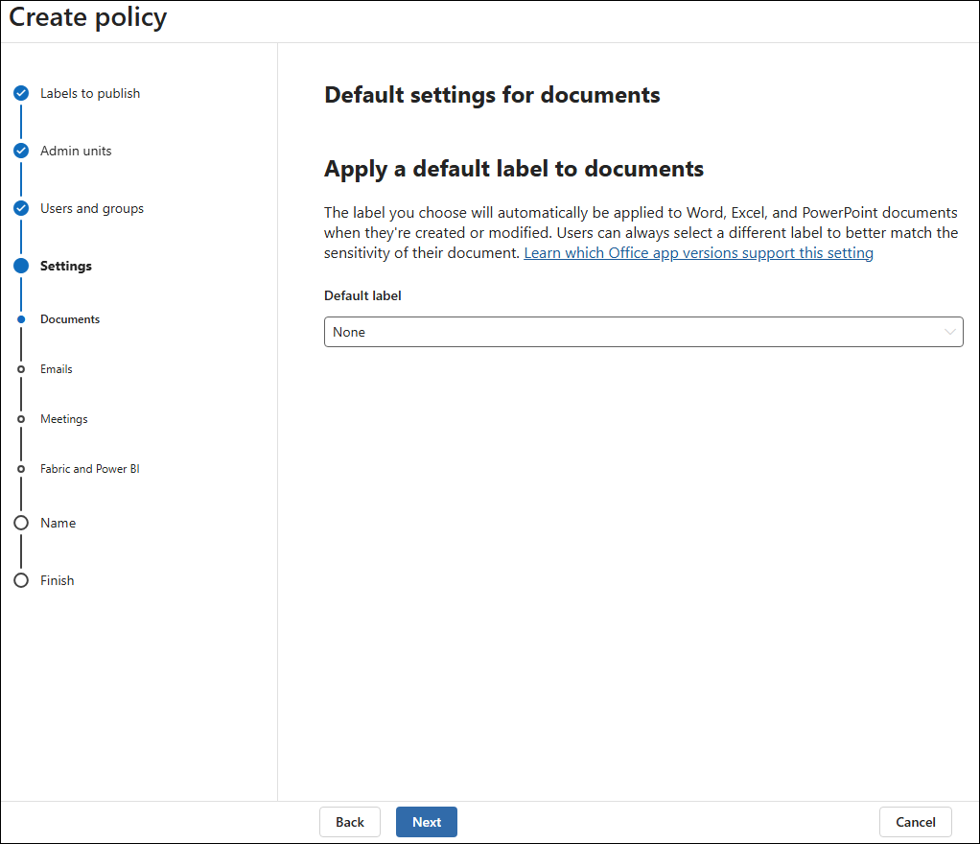The image size is (980, 844).
Task: Cancel the policy creation
Action: [x=916, y=822]
